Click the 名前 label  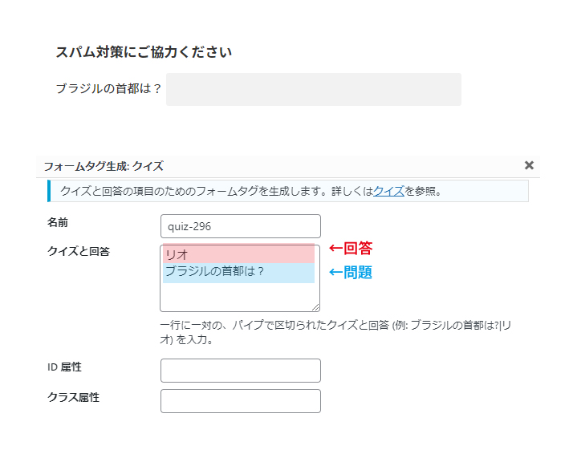[58, 221]
